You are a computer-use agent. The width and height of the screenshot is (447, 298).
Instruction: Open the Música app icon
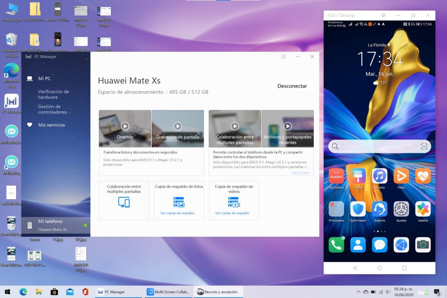379,176
